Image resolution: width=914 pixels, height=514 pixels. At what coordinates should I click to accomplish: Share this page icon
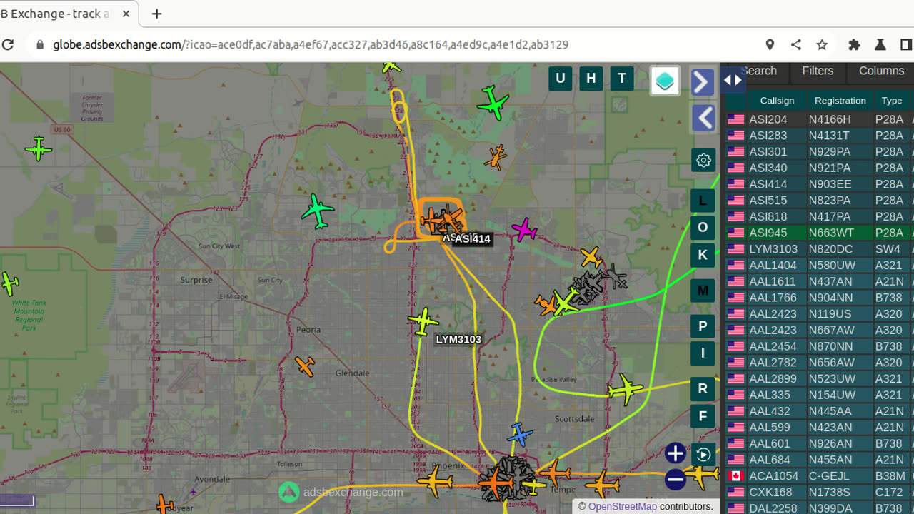796,44
